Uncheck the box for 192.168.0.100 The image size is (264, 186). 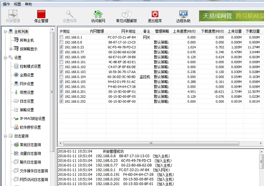pos(61,57)
